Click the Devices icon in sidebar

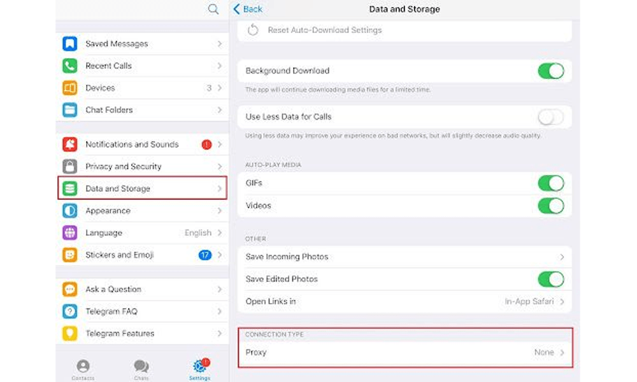click(71, 88)
